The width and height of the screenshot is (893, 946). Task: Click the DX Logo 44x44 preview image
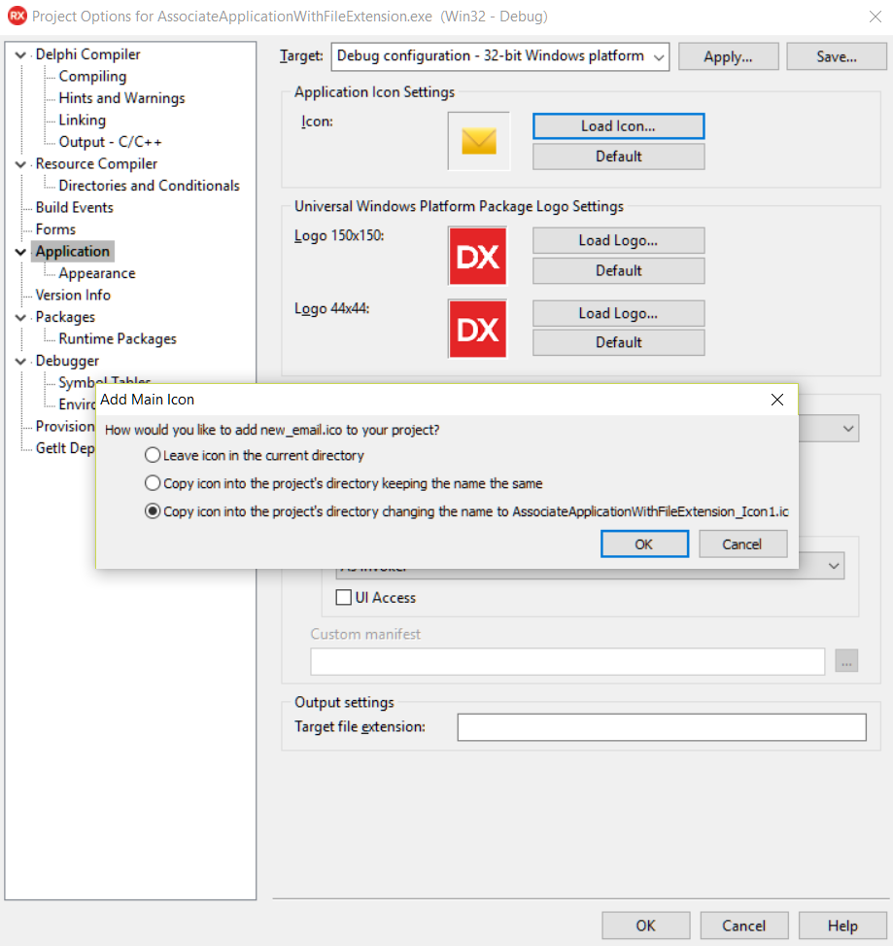[477, 329]
